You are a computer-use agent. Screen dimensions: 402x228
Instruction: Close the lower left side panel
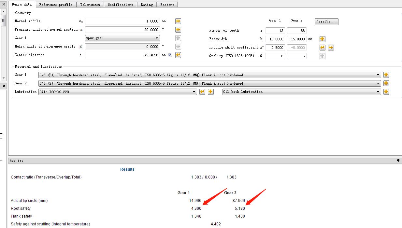[3, 86]
